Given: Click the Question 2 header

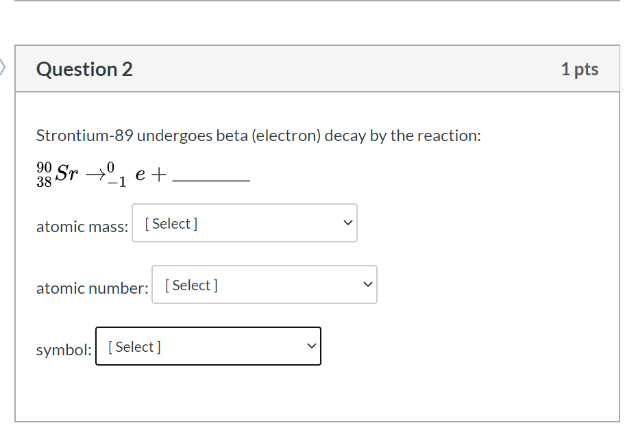Looking at the screenshot, I should click(x=84, y=69).
